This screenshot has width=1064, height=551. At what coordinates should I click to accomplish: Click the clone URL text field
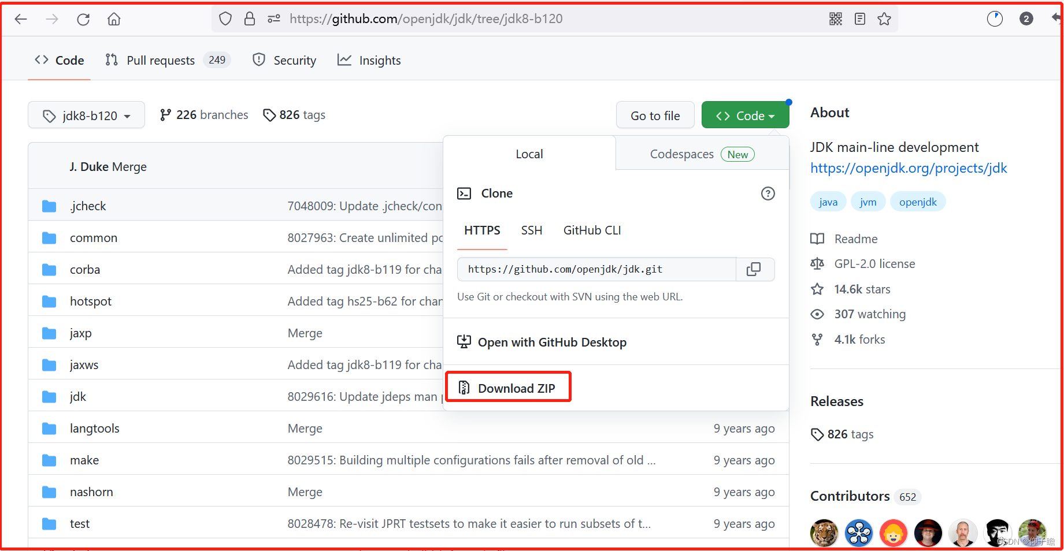596,269
